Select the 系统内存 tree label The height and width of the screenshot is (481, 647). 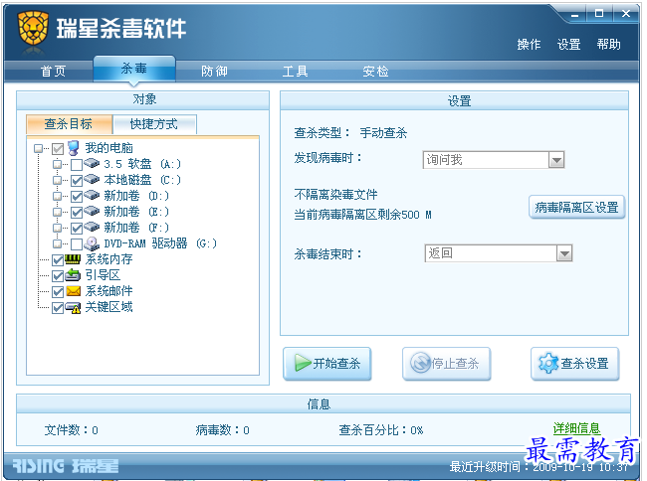[x=108, y=259]
